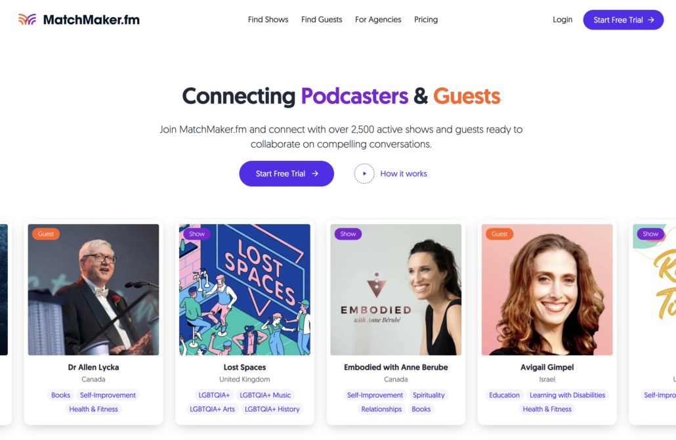This screenshot has width=676, height=440.
Task: Click the How it works play icon
Action: coord(364,174)
